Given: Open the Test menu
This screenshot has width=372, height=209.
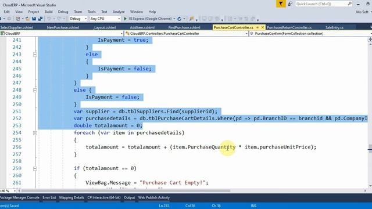Looking at the screenshot, I should click(x=104, y=12).
